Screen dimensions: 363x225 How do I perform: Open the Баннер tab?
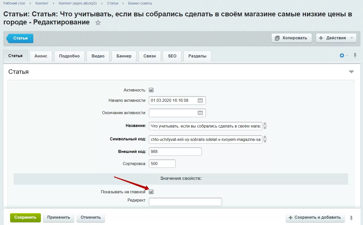tap(124, 56)
